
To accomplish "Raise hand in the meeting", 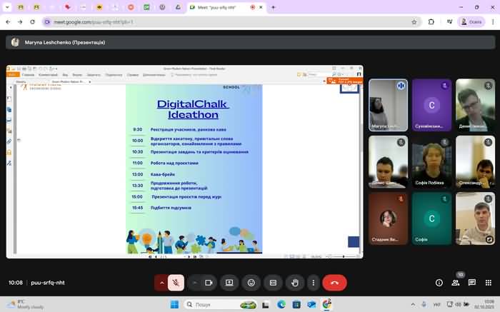I will [294, 283].
